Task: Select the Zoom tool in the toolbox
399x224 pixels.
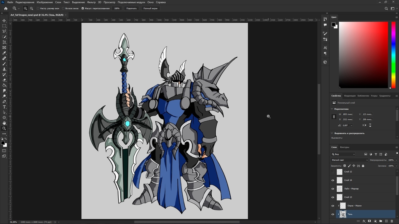Action: (x=4, y=128)
